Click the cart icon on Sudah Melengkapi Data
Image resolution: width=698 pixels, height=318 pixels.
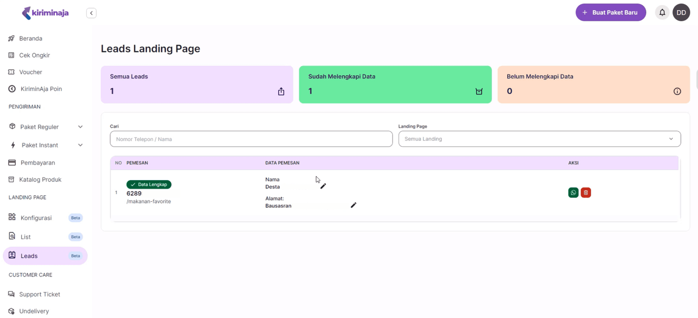point(479,92)
